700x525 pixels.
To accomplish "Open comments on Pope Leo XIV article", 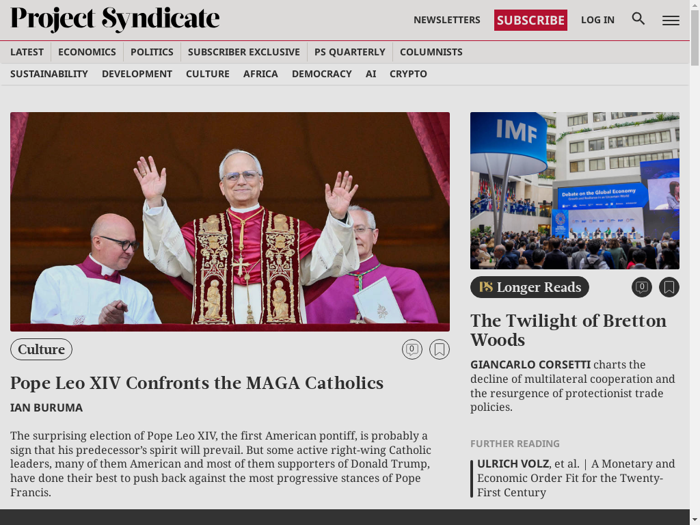I will click(x=412, y=349).
